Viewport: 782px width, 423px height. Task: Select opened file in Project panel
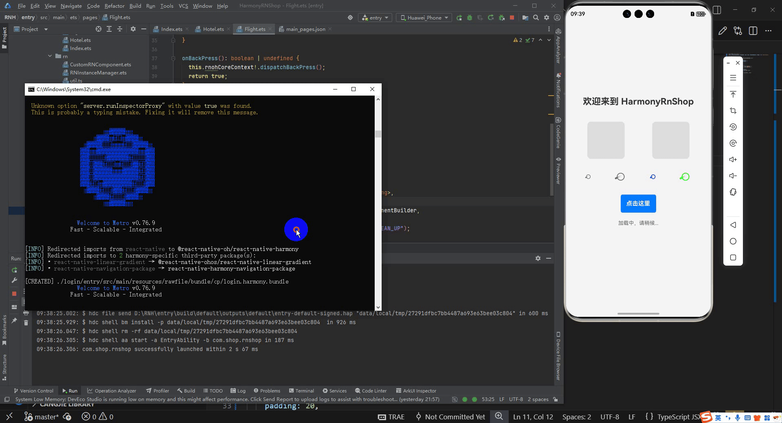[98, 29]
